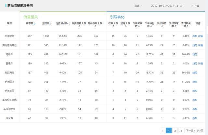The width and height of the screenshot is (208, 135).
Task: Open 趋势 for the 手淘旺信 row
Action: [195, 82]
